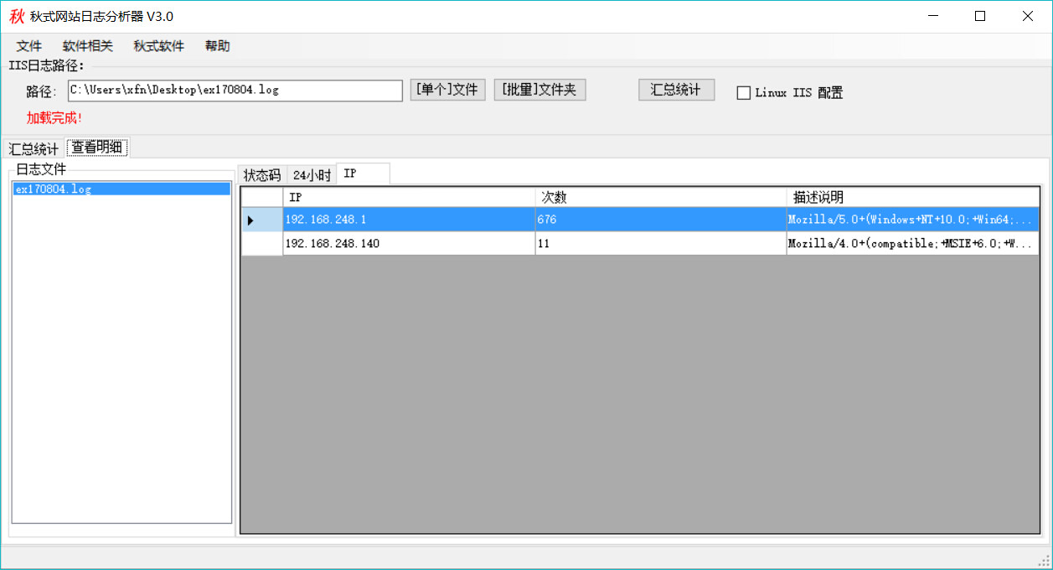This screenshot has width=1053, height=570.
Task: Click the red 秋 app icon
Action: pos(17,16)
